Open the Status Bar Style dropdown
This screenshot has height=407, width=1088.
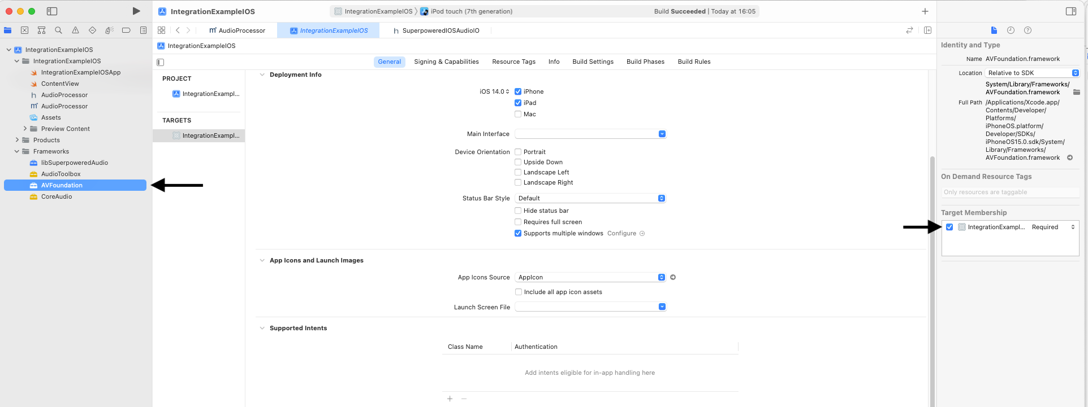coord(590,198)
